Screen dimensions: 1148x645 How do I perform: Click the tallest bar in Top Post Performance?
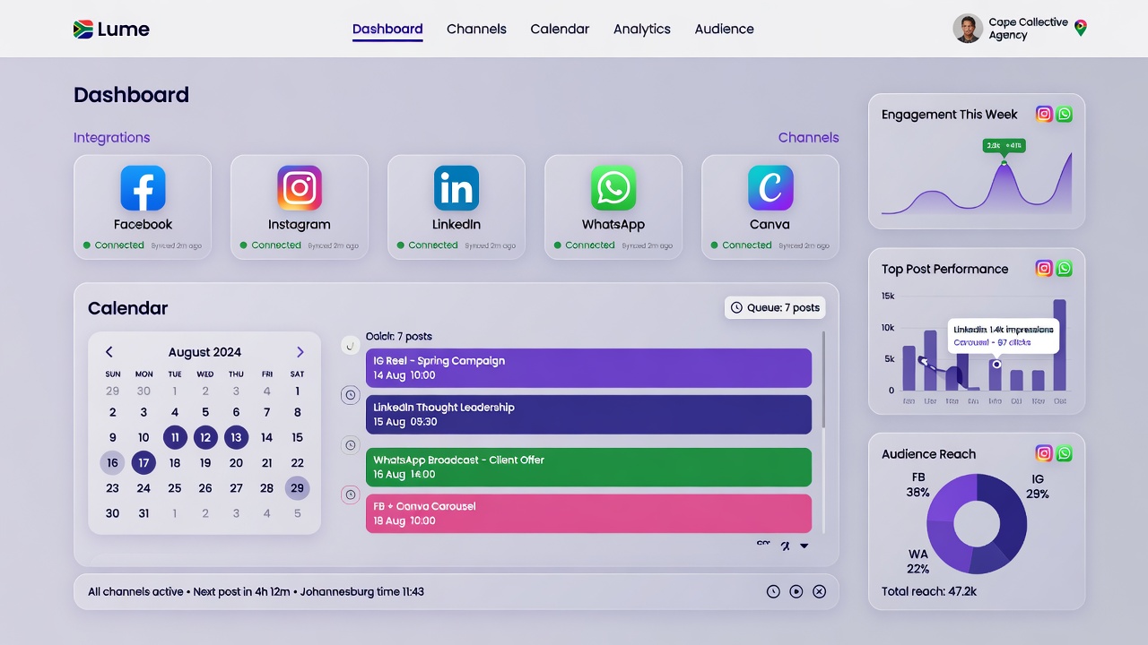point(1060,345)
